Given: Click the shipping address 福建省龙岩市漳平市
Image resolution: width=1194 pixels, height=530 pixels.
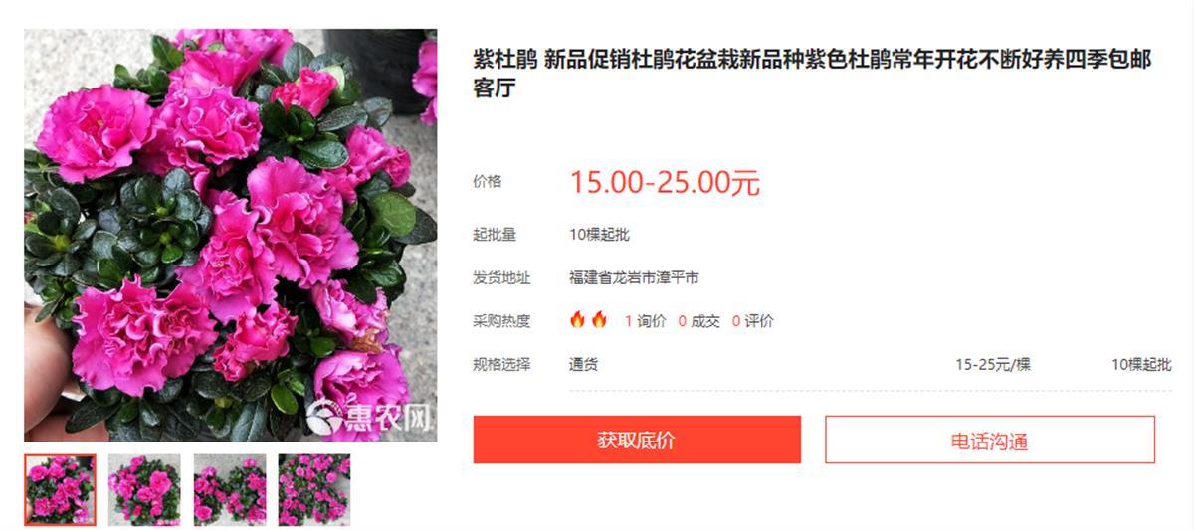Looking at the screenshot, I should 634,278.
